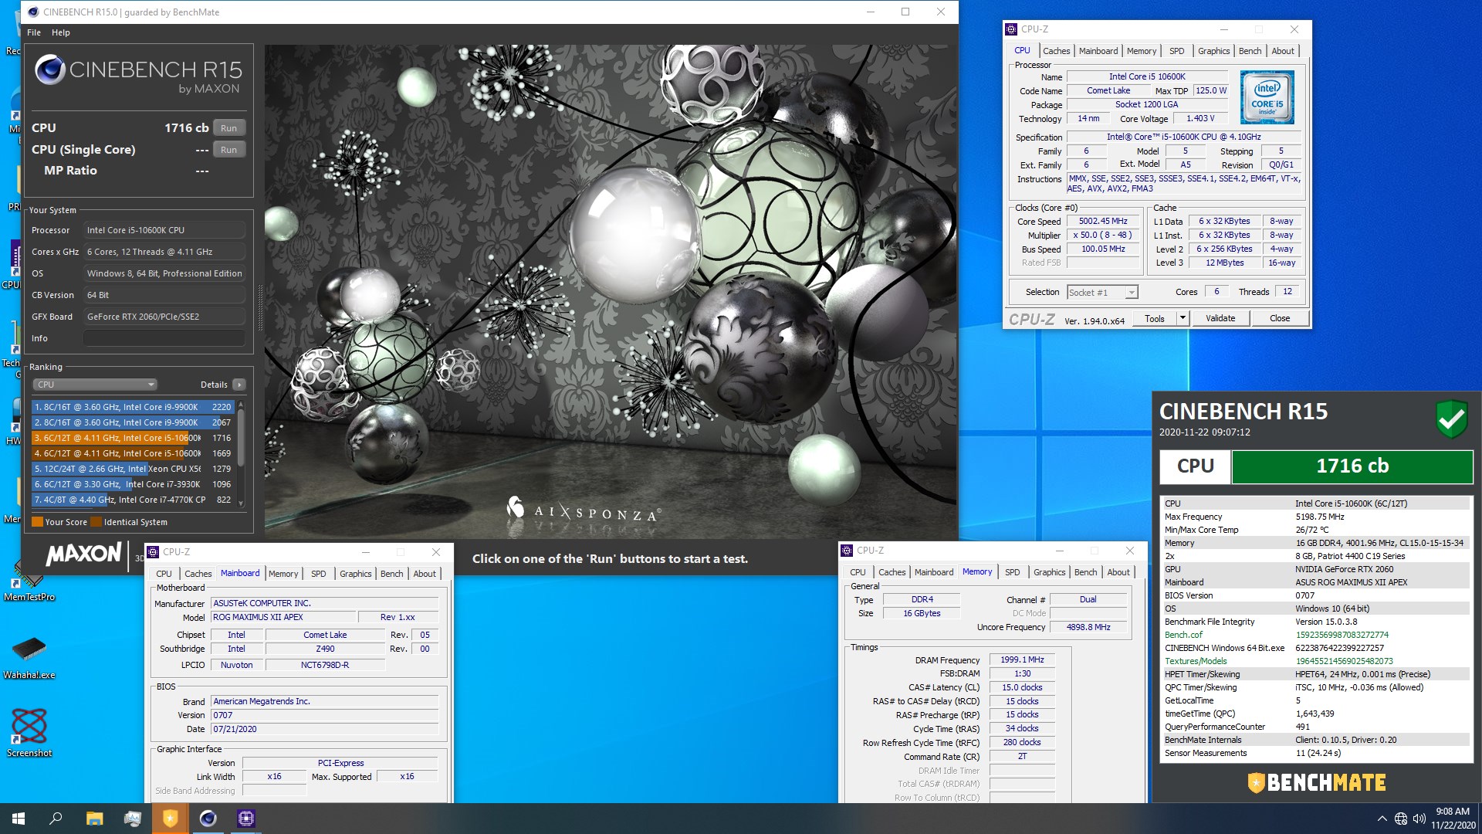Run the CPU (Single Core) test

(x=228, y=150)
